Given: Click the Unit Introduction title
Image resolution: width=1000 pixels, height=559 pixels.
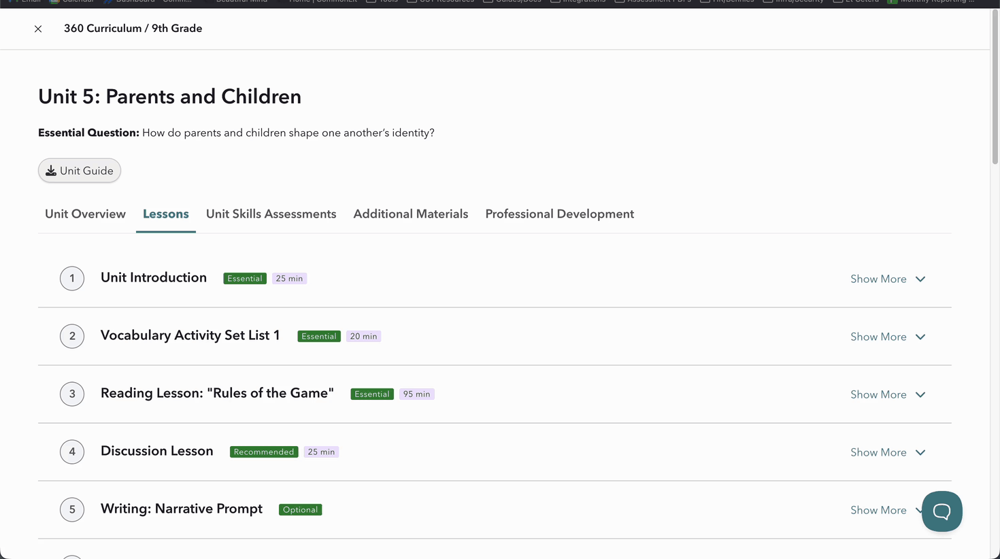Looking at the screenshot, I should pos(154,277).
